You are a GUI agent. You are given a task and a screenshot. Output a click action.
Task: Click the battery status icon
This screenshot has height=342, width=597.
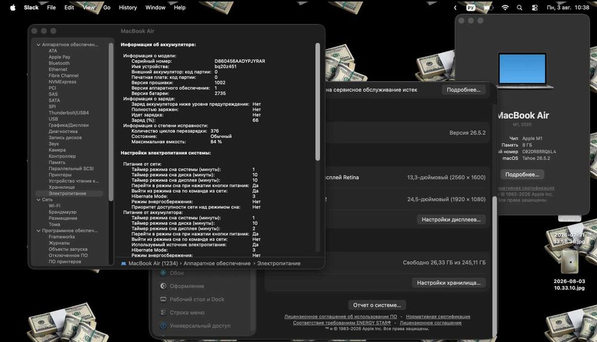[x=488, y=7]
